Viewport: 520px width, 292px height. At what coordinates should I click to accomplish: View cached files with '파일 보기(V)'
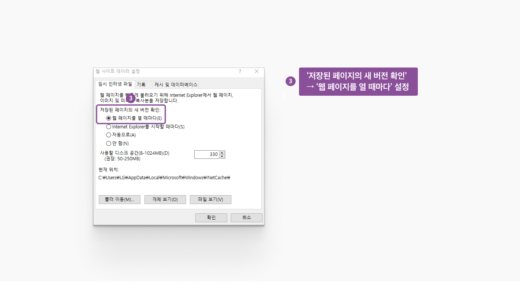210,199
